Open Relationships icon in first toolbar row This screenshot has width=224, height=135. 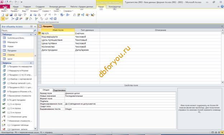[83, 15]
